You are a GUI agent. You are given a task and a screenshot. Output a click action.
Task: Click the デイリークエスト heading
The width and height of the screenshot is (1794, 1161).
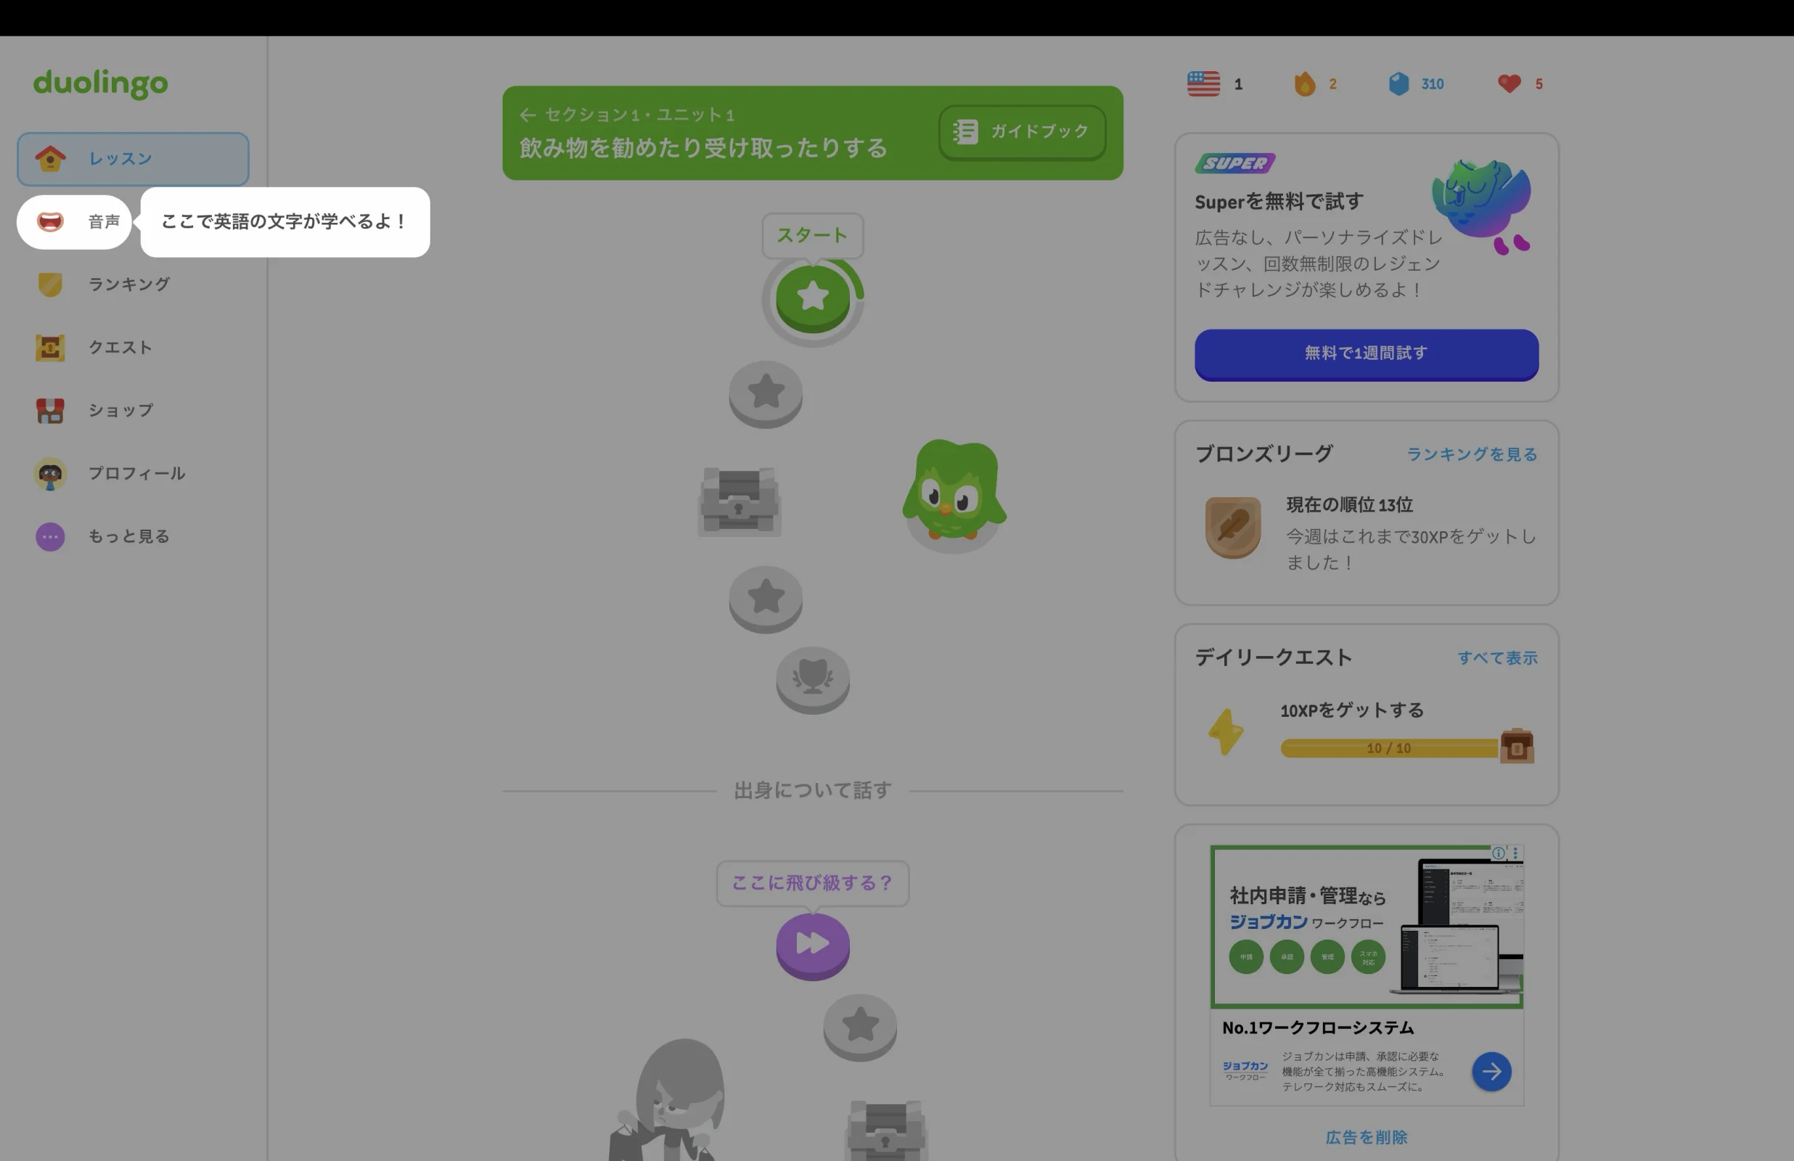pyautogui.click(x=1273, y=657)
